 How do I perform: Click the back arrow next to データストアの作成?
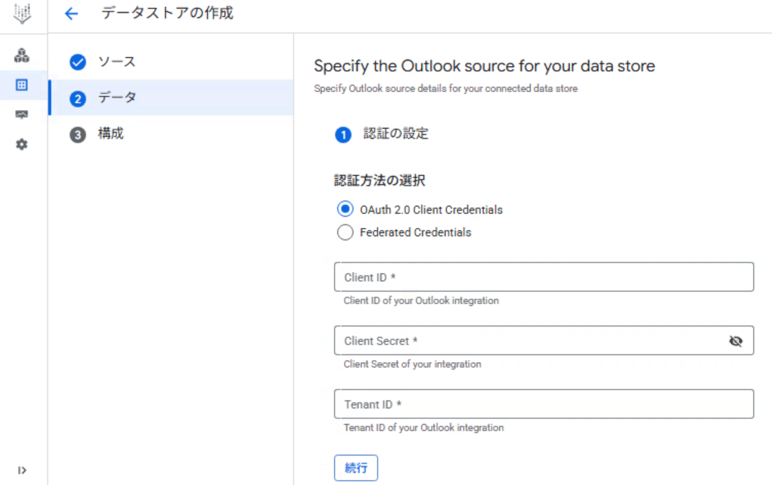click(71, 12)
